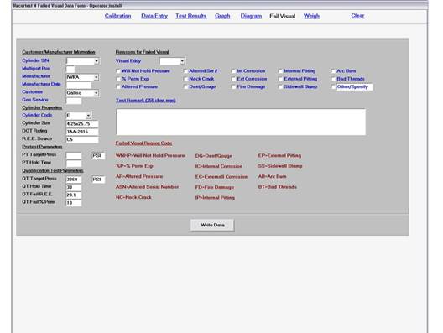
Task: Check the Arc Burn checkbox
Action: [333, 71]
